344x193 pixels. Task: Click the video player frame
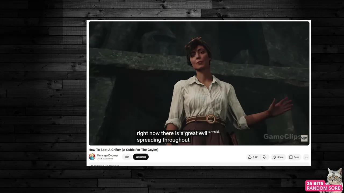pos(199,83)
